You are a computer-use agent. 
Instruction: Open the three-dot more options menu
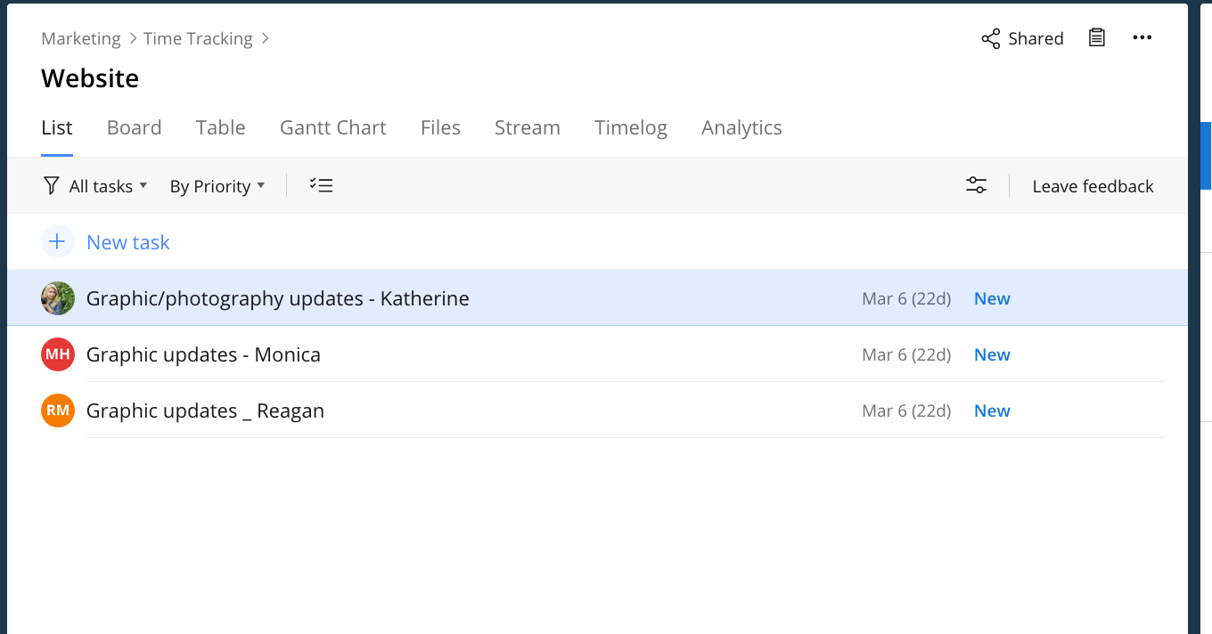(1142, 37)
